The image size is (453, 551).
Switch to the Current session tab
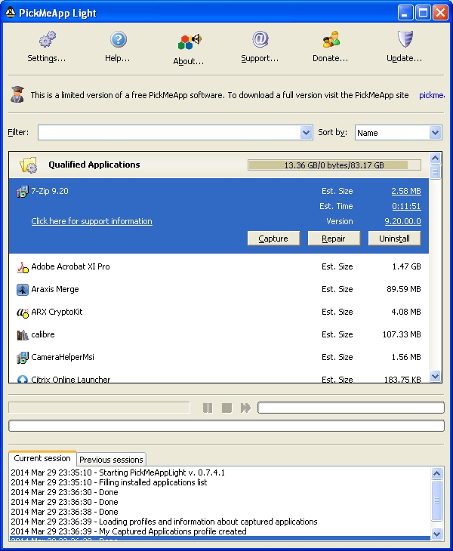coord(42,458)
